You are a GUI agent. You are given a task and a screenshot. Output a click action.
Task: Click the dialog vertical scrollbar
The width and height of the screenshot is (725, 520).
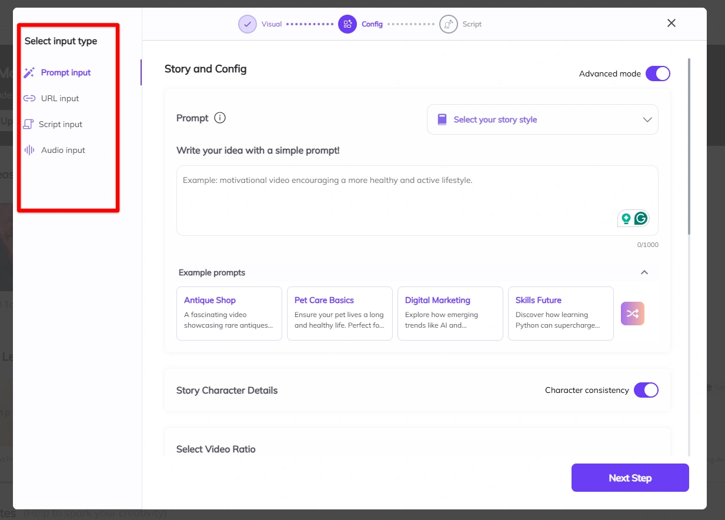click(x=689, y=147)
